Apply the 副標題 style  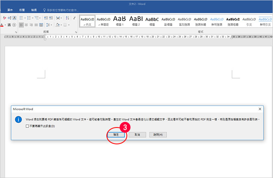point(168,21)
